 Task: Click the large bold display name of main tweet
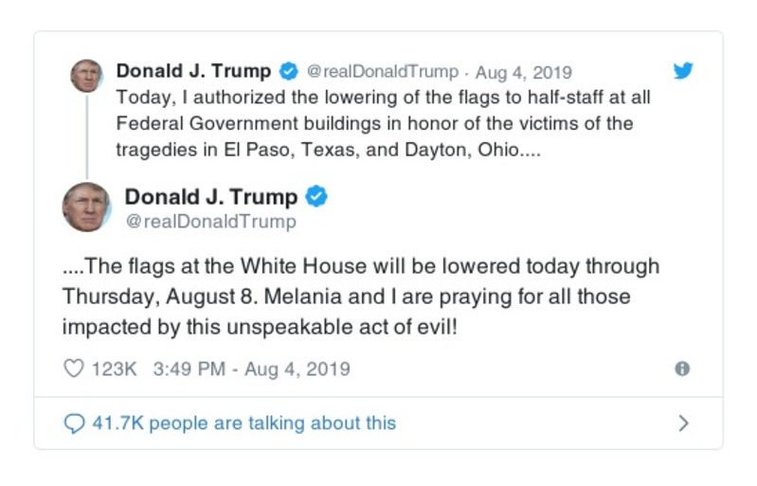pos(211,197)
